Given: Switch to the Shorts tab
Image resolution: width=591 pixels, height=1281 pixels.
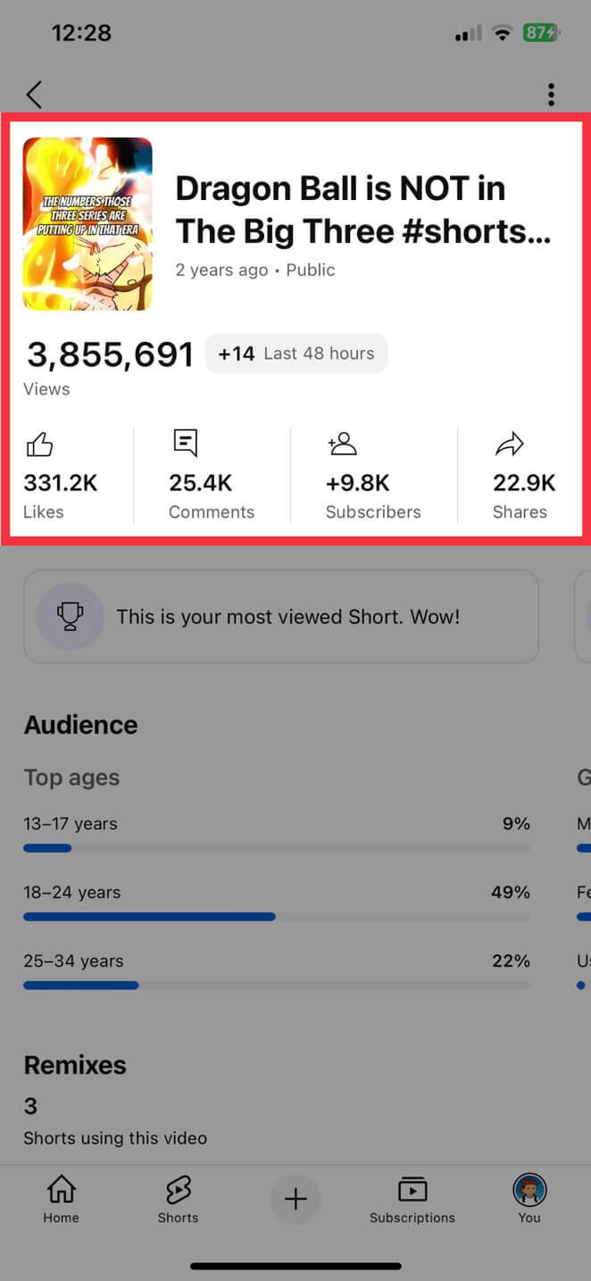Looking at the screenshot, I should (x=178, y=1198).
